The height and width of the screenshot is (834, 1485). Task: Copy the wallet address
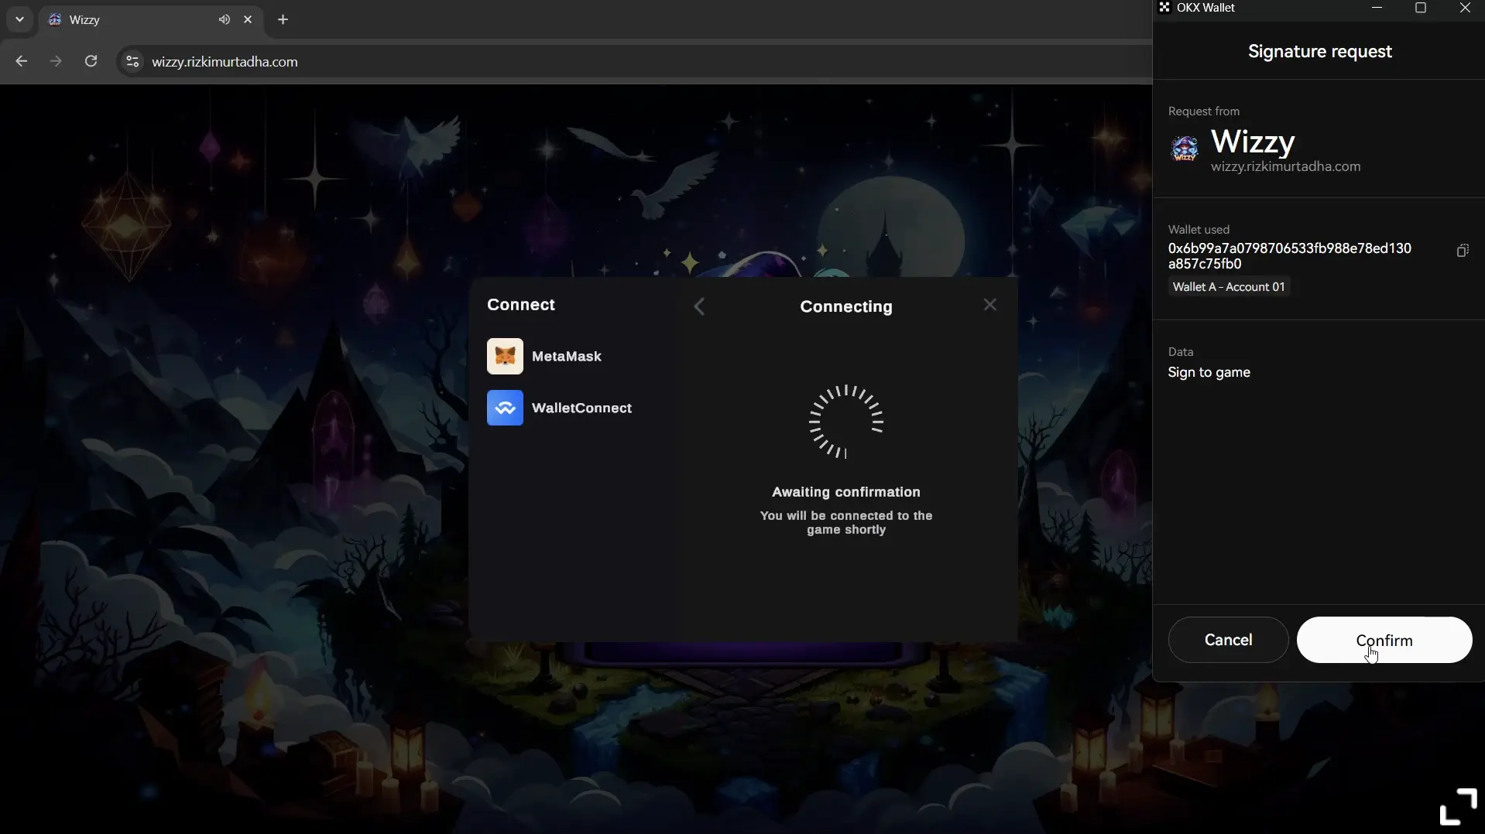tap(1462, 251)
